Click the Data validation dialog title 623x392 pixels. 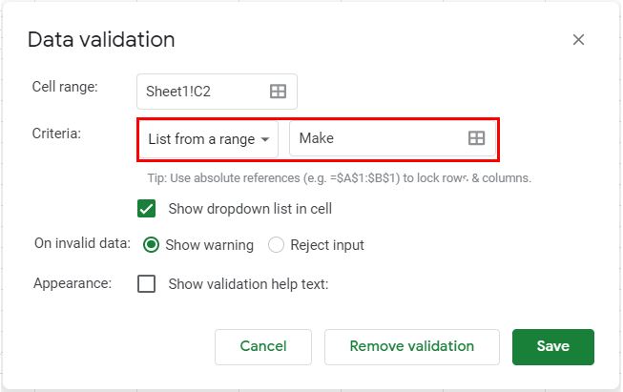pyautogui.click(x=101, y=40)
